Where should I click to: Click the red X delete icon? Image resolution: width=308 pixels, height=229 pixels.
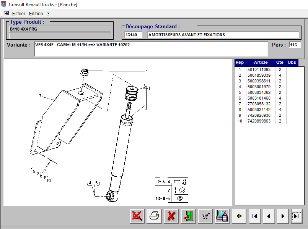[171, 216]
